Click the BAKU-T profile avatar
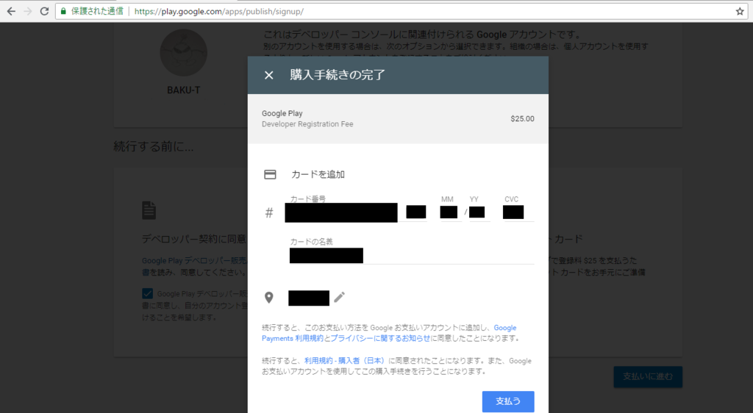Image resolution: width=753 pixels, height=413 pixels. [183, 53]
